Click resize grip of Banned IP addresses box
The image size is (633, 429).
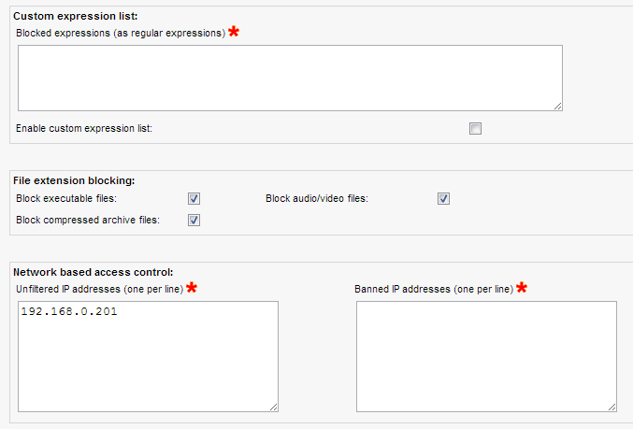click(611, 407)
